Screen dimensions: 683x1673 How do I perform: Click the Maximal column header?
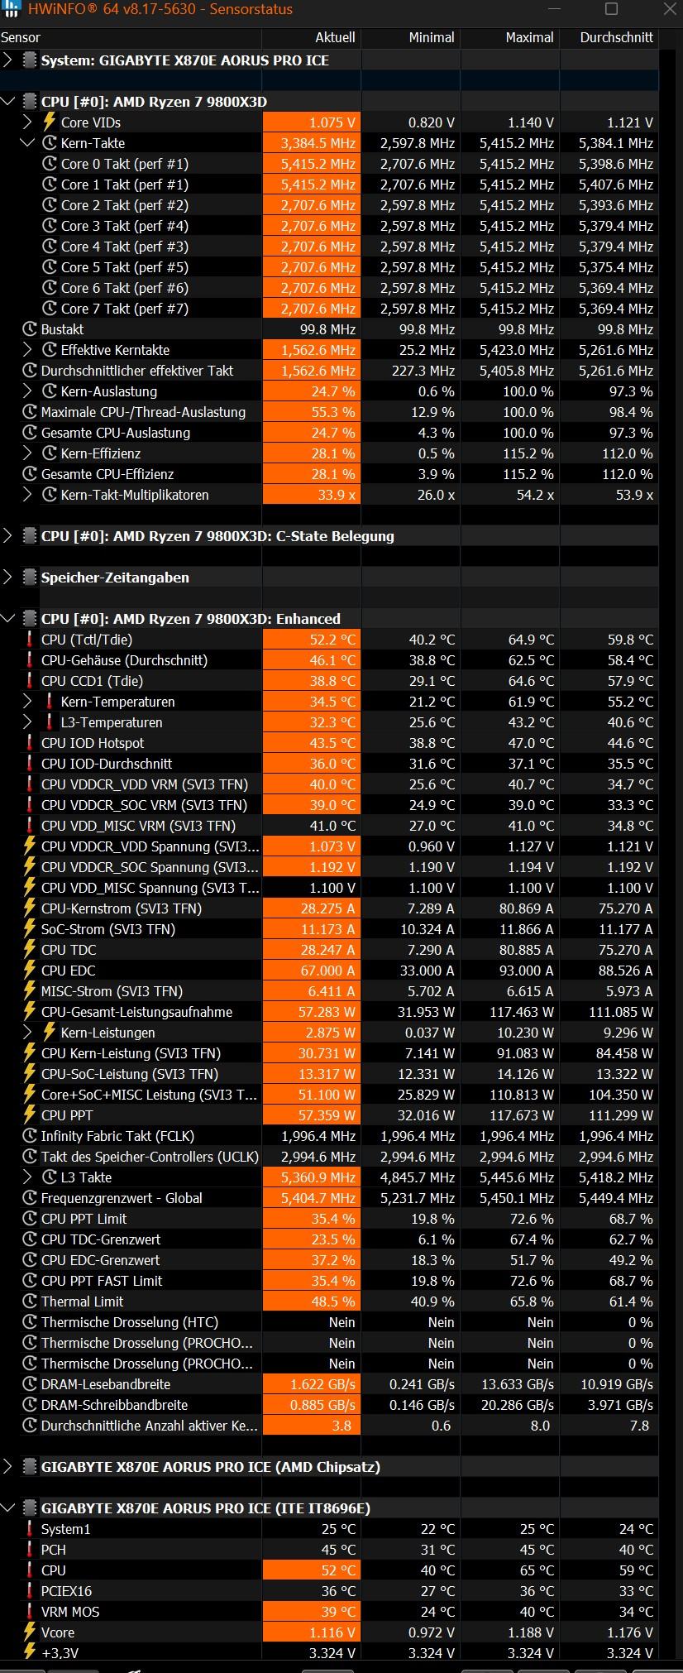(509, 37)
